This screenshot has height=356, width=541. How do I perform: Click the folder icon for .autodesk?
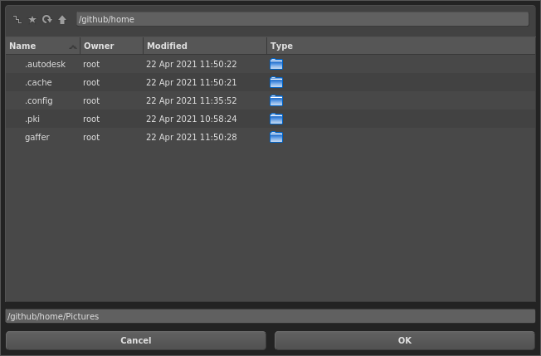276,64
